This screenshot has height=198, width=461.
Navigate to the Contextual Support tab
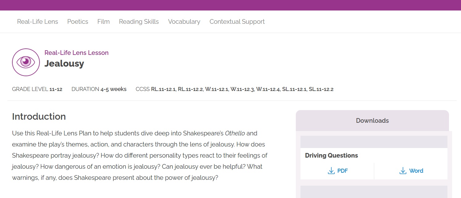237,22
